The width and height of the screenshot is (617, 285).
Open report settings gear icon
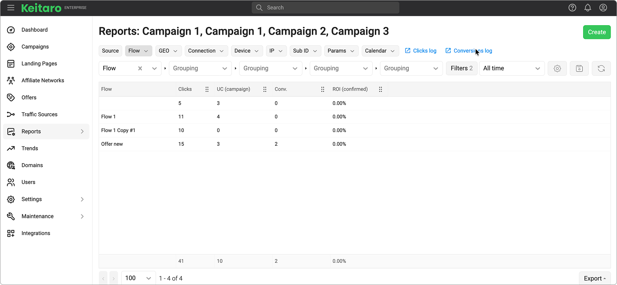(557, 68)
